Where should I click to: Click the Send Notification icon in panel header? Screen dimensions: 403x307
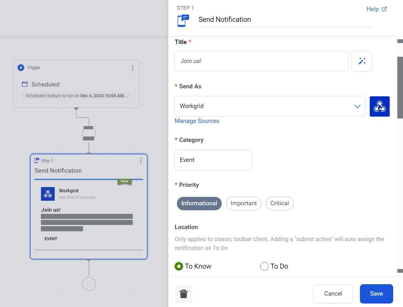tap(183, 21)
